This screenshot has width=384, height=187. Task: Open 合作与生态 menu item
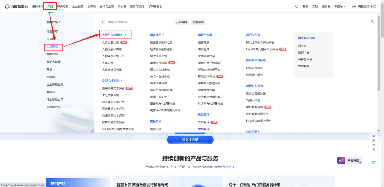(107, 6)
